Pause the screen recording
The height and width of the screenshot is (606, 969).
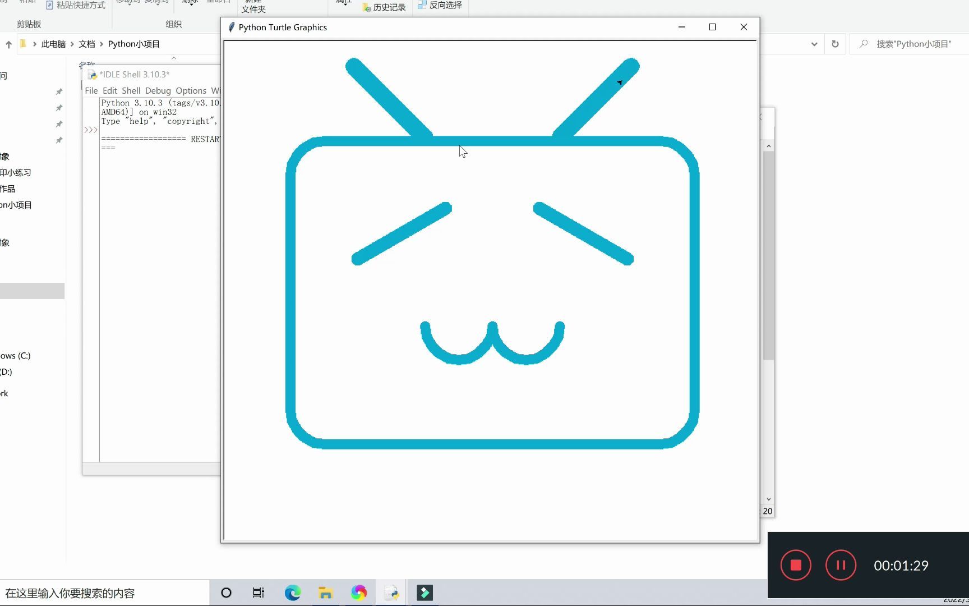[x=840, y=565]
